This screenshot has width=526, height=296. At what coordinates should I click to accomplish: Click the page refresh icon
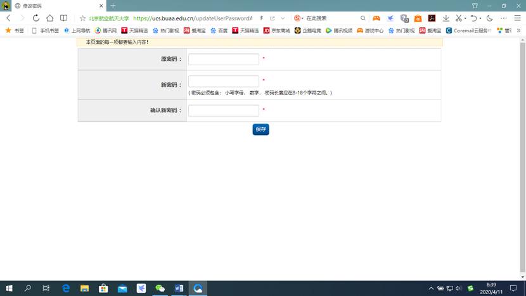[x=35, y=18]
